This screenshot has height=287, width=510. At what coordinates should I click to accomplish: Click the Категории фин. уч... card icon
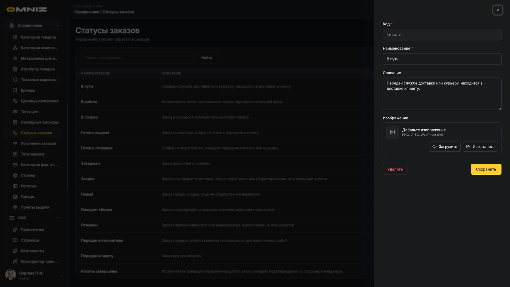pyautogui.click(x=15, y=165)
